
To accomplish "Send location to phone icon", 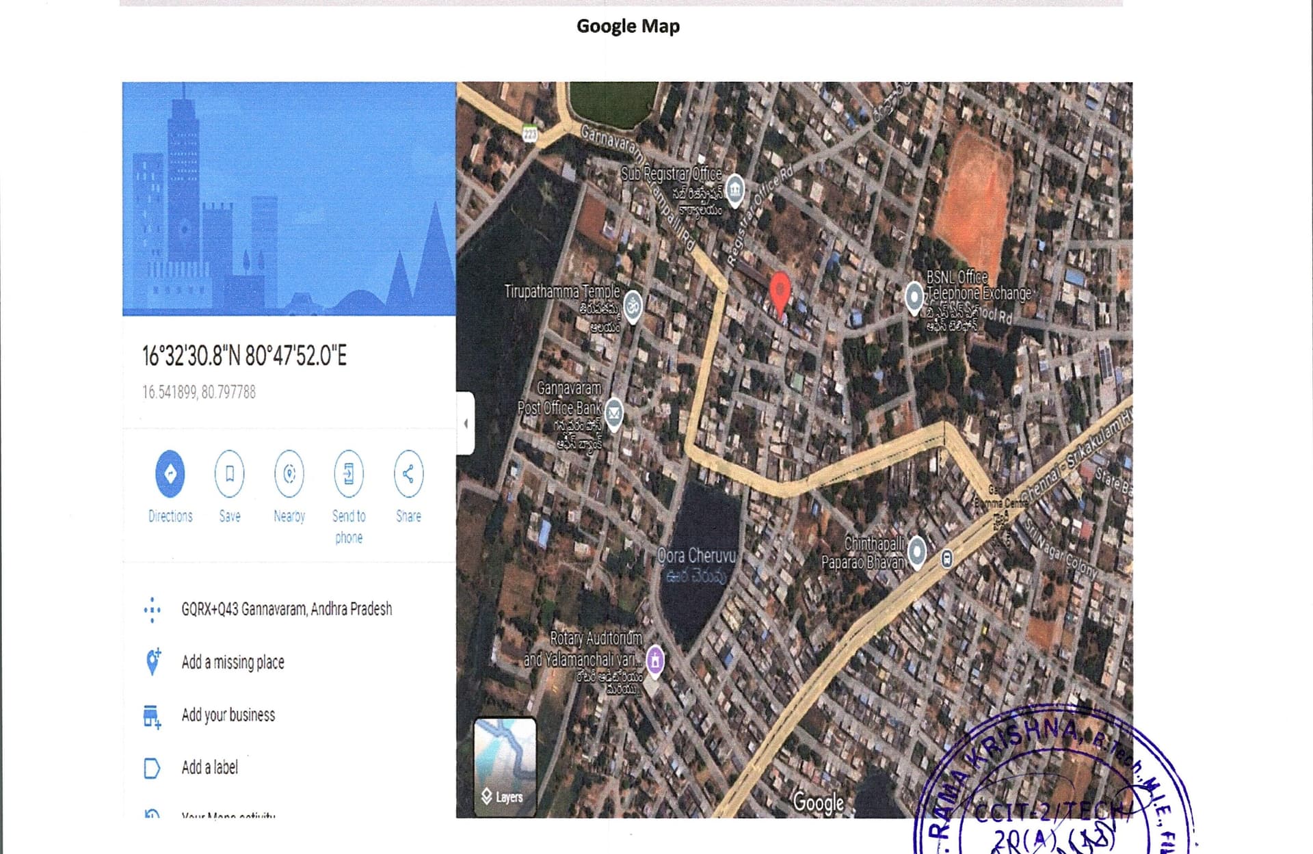I will (x=349, y=473).
